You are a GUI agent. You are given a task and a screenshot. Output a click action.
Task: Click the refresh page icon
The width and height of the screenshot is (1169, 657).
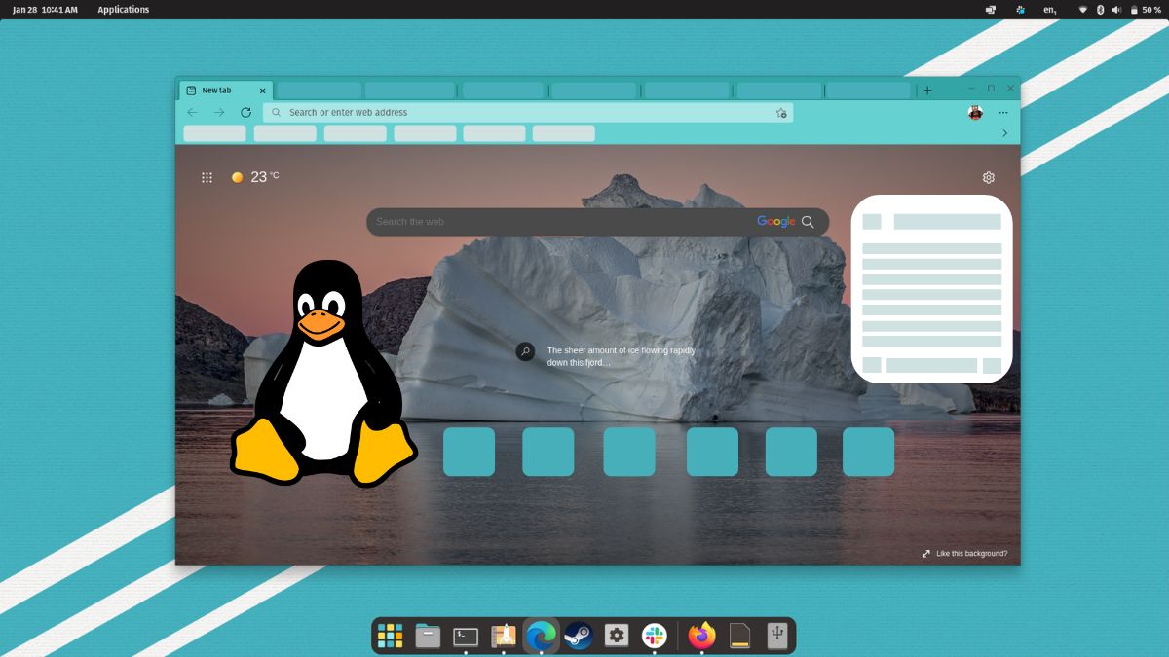click(245, 112)
